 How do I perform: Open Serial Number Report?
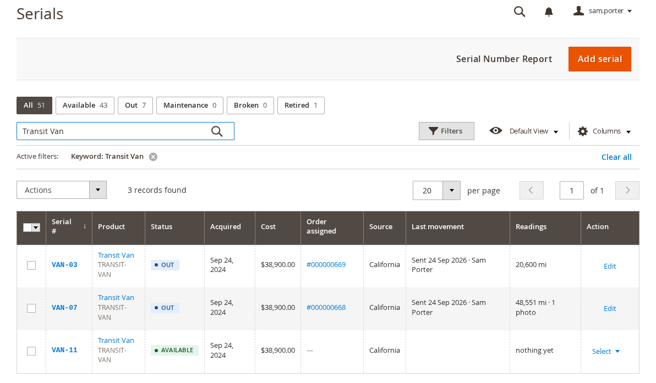pyautogui.click(x=504, y=59)
